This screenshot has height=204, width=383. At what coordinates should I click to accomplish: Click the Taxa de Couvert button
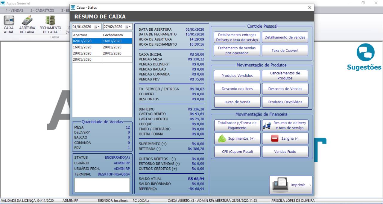point(285,51)
